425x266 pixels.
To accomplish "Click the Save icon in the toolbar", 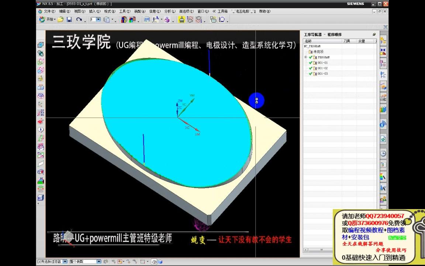I will [x=69, y=19].
